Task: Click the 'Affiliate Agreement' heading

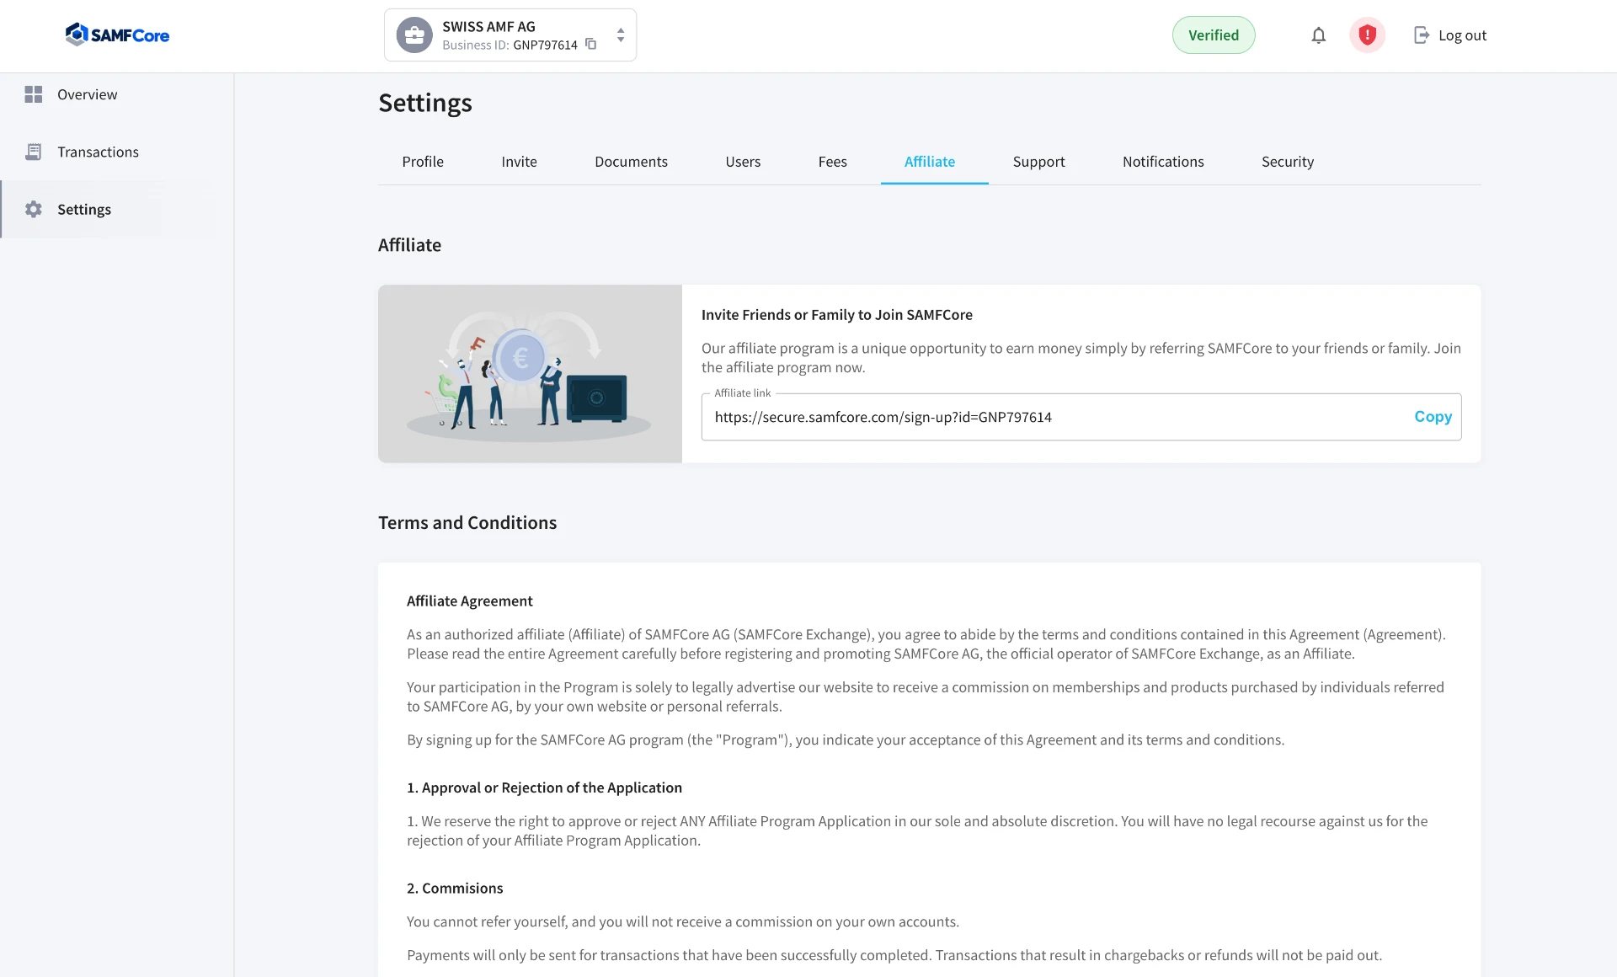Action: click(x=469, y=601)
